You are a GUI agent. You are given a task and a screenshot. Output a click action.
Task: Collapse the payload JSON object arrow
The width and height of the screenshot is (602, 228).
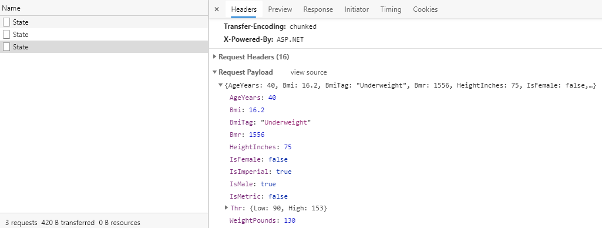(x=220, y=85)
